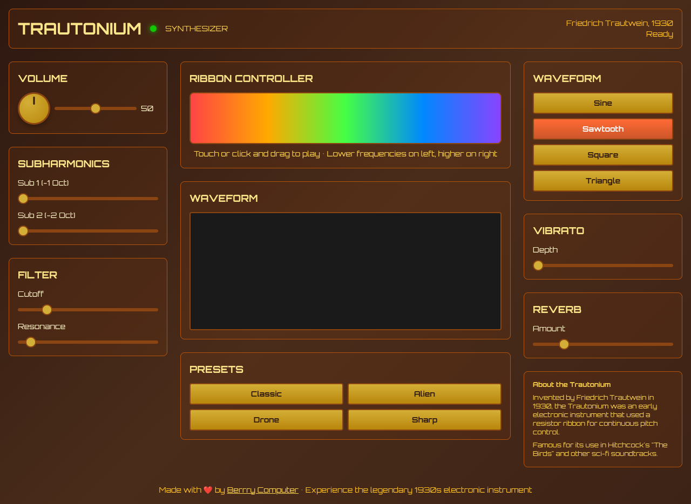Raise the Filter Cutoff slider
Viewport: 691px width, 504px height.
(46, 310)
